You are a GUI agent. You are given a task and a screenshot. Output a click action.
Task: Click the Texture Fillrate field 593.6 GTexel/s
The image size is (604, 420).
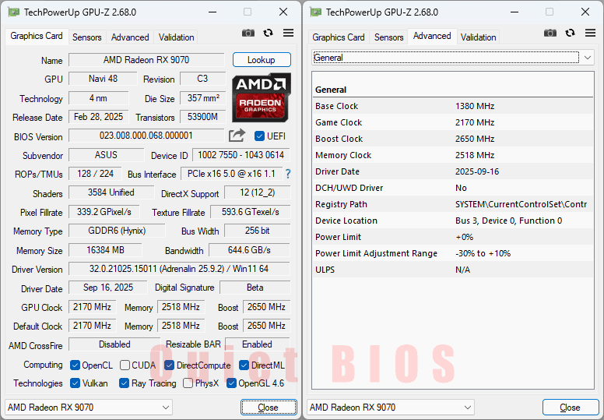(x=251, y=212)
